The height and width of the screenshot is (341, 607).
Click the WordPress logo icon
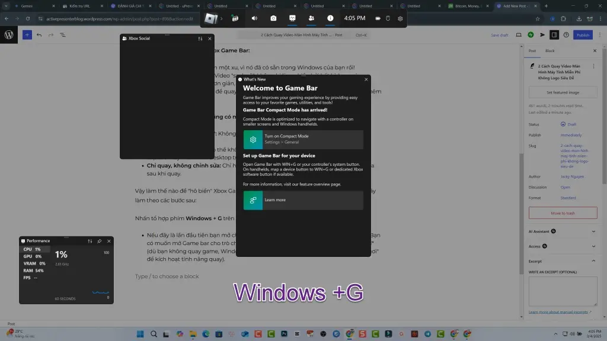9,35
